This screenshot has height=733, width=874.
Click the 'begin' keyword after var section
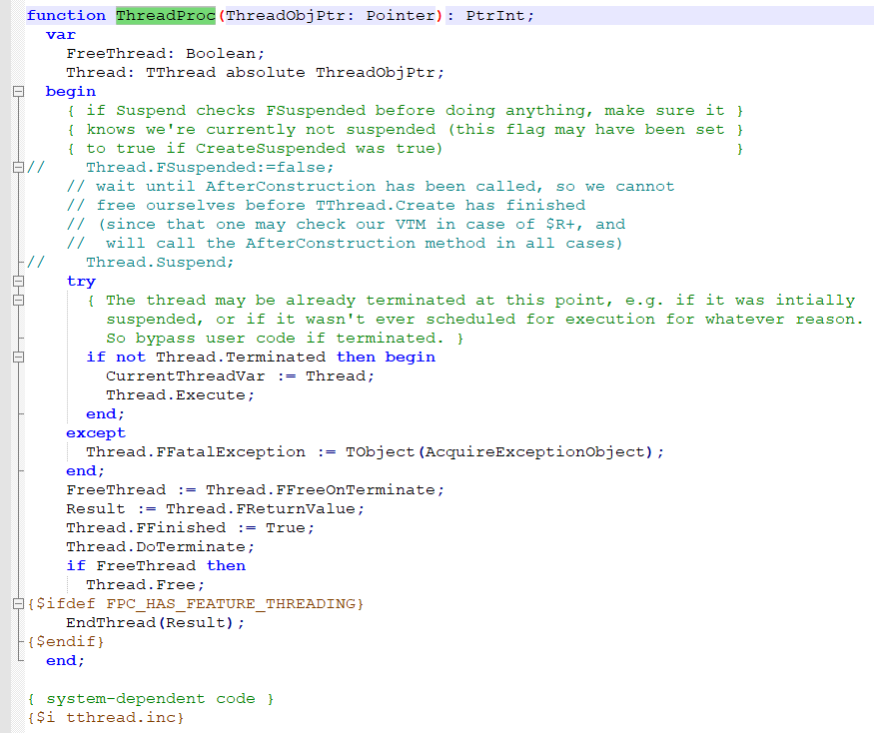[71, 92]
